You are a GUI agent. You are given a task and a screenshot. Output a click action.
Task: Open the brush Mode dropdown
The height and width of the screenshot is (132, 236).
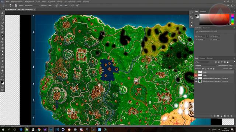coord(32,5)
